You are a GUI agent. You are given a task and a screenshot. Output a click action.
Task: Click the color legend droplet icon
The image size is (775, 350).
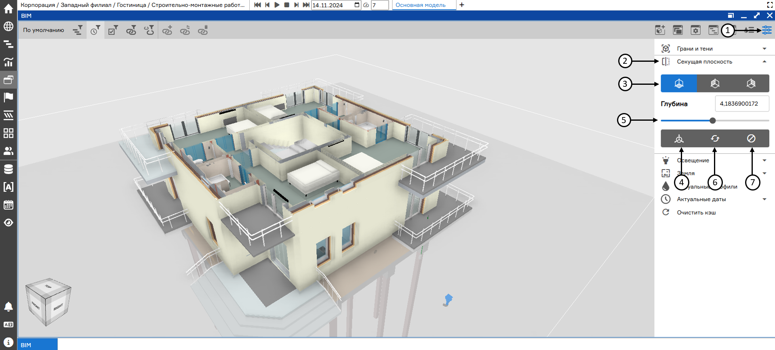pos(749,30)
